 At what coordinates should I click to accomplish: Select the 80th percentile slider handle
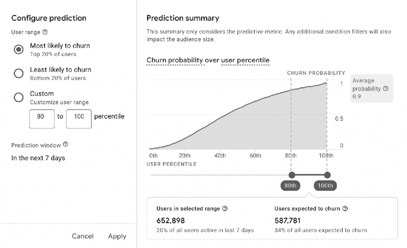point(292,175)
